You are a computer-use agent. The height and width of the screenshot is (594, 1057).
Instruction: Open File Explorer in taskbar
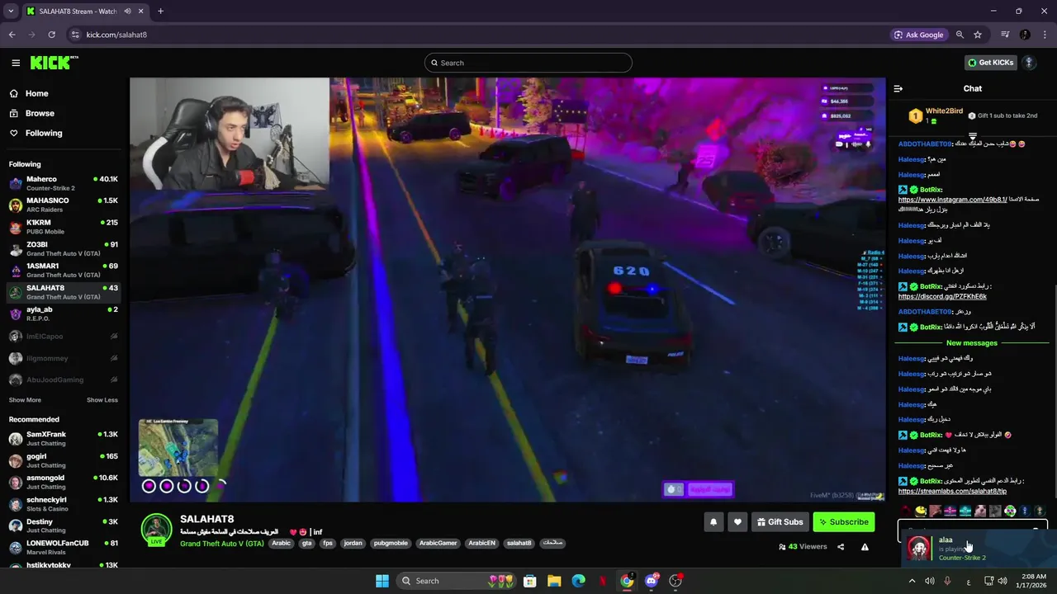[554, 581]
